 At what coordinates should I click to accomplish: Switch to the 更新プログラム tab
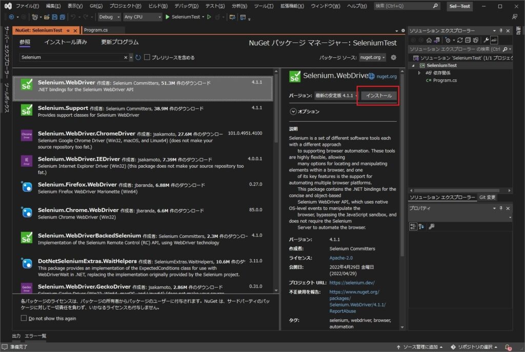point(119,42)
